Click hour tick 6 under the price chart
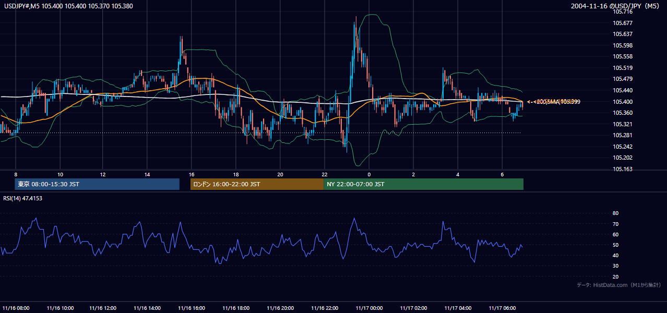 tap(502, 174)
